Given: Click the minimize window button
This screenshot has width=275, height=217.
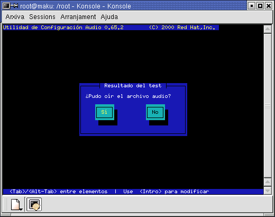Looking at the screenshot, I should coord(252,6).
